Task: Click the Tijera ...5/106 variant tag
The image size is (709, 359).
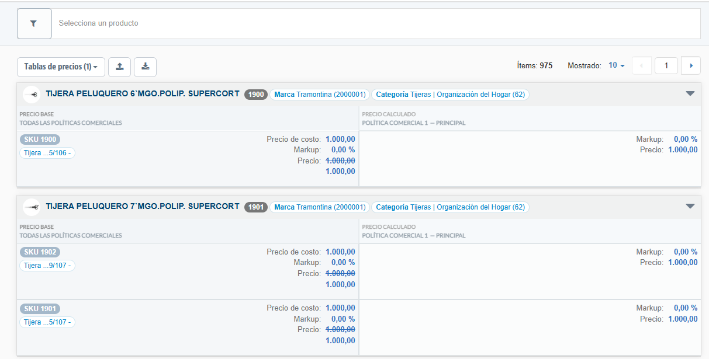Action: pos(47,153)
